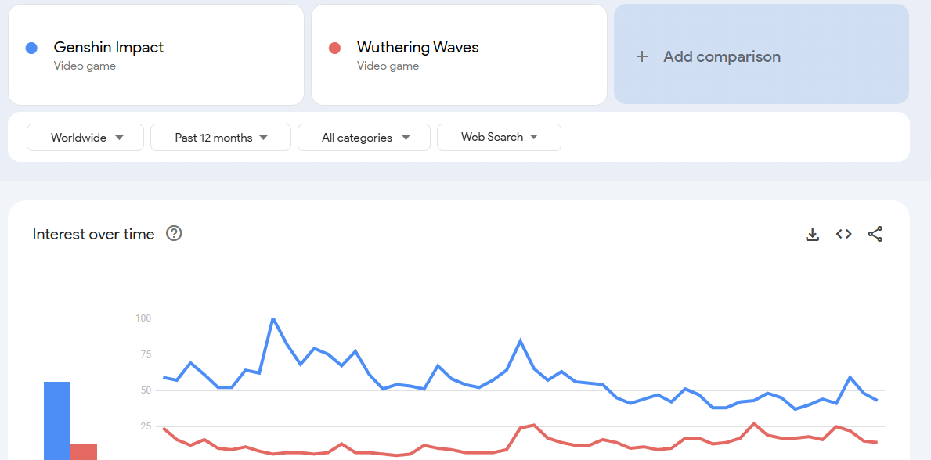
Task: Share the Interest over time chart
Action: pyautogui.click(x=875, y=234)
